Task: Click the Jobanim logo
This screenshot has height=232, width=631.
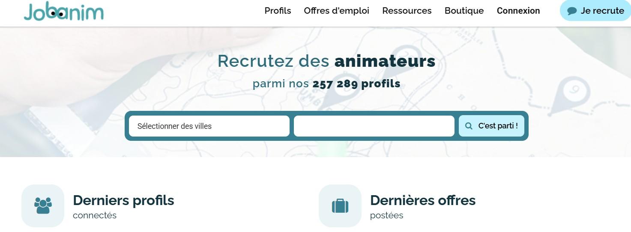Action: 63,12
